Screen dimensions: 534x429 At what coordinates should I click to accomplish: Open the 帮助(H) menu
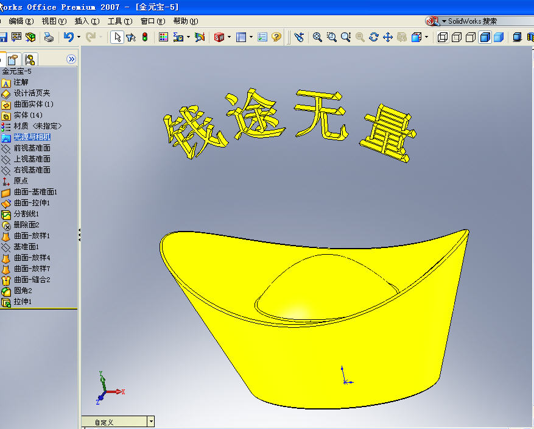coord(186,21)
